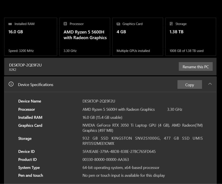Screen dimensions: 222x184
Task: Click the Device Specifications info icon
Action: 11,84
